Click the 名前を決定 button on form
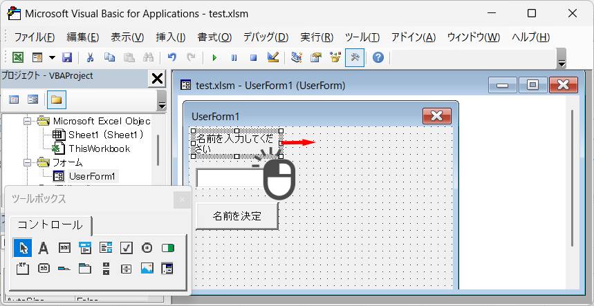This screenshot has height=306, width=594. click(237, 216)
